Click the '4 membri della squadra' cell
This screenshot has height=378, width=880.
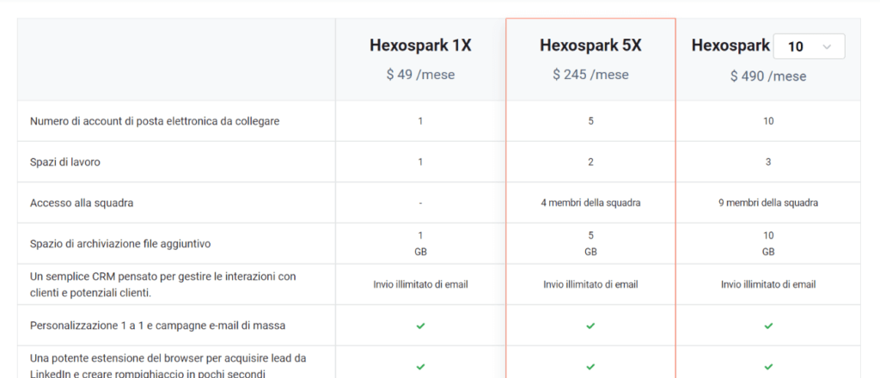coord(590,203)
